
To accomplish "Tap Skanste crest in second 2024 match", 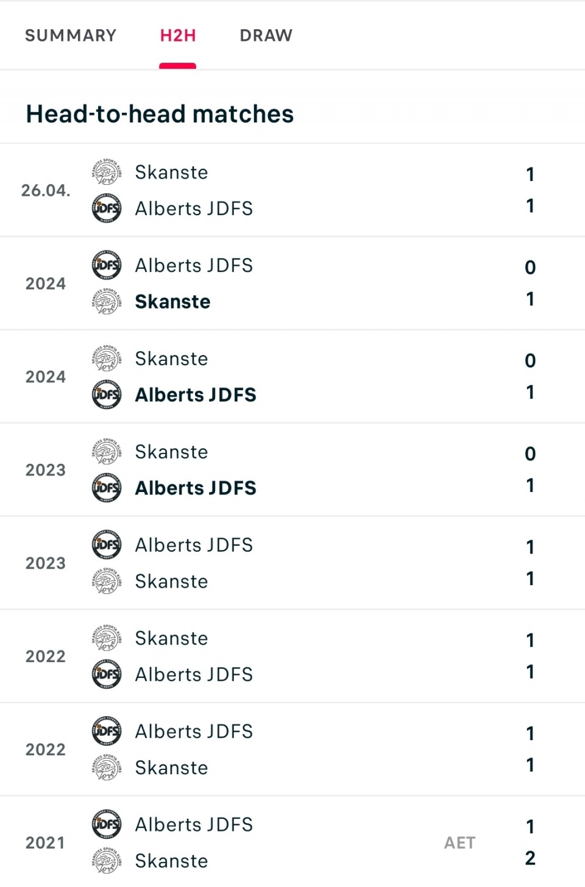I will tap(107, 358).
